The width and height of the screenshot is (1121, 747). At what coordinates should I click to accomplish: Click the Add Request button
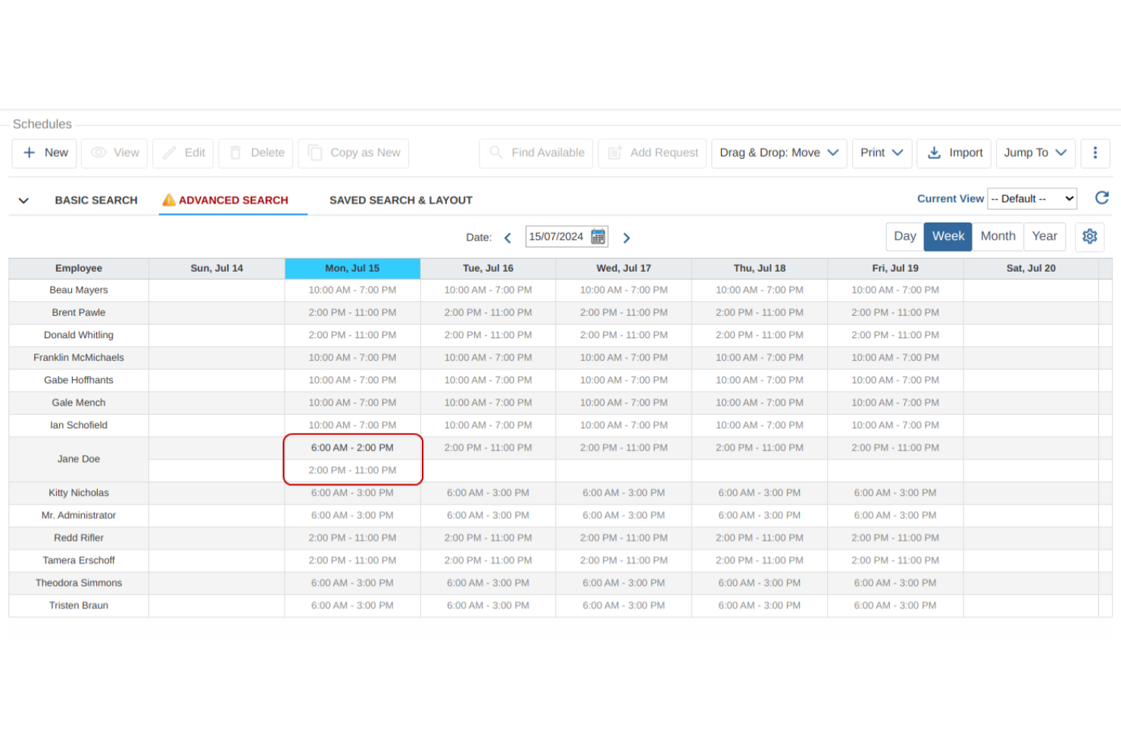[x=652, y=153]
